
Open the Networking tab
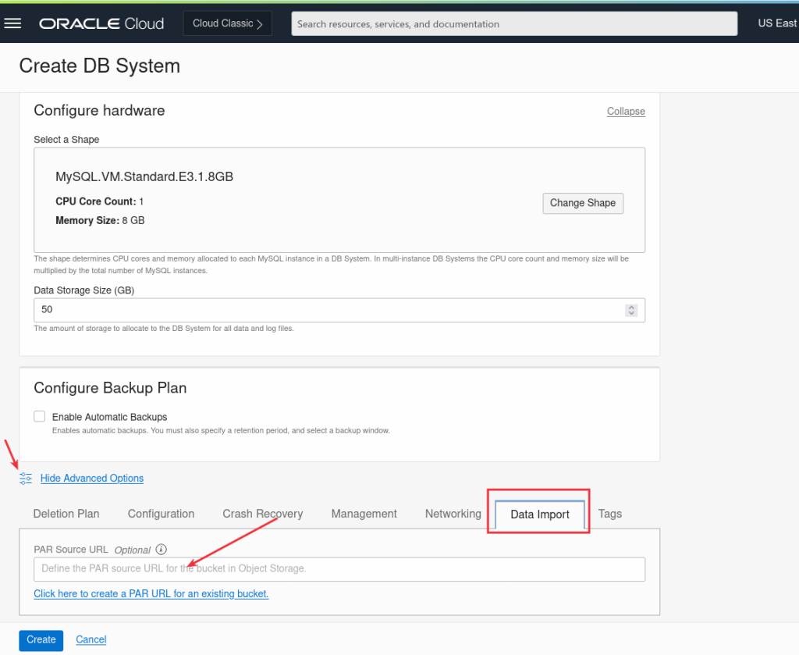pyautogui.click(x=453, y=514)
